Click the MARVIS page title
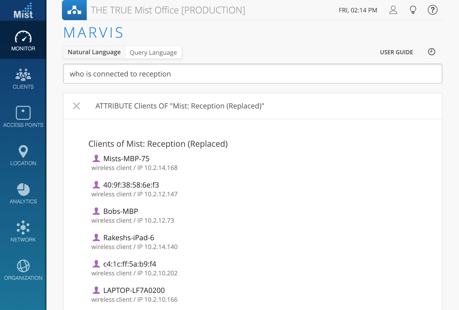The image size is (459, 310). (x=93, y=33)
